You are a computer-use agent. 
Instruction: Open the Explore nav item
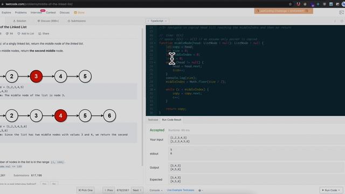pyautogui.click(x=6, y=12)
